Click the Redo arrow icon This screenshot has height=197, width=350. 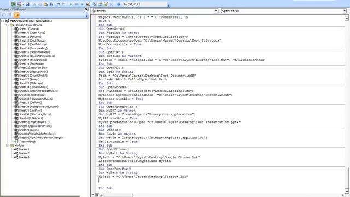click(64, 4)
